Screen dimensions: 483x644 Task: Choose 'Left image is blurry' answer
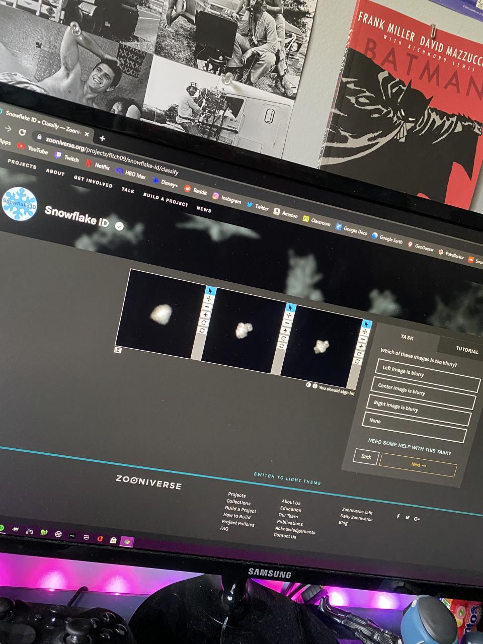point(428,376)
